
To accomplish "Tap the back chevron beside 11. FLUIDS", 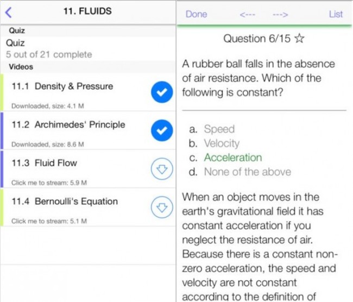I will [x=8, y=12].
